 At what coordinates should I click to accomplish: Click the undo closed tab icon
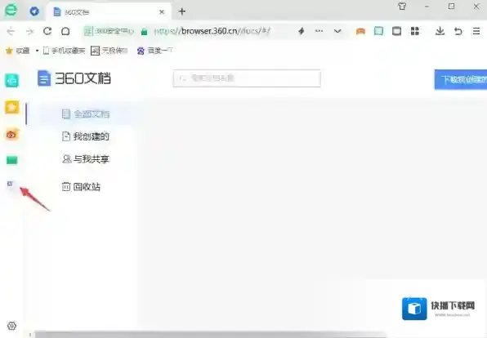tap(458, 31)
